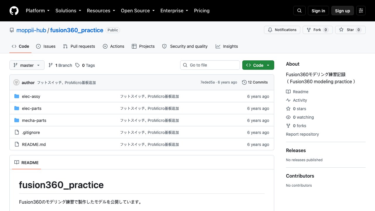The image size is (375, 211).
Task: Open the mecha-parts folder
Action: (x=34, y=120)
